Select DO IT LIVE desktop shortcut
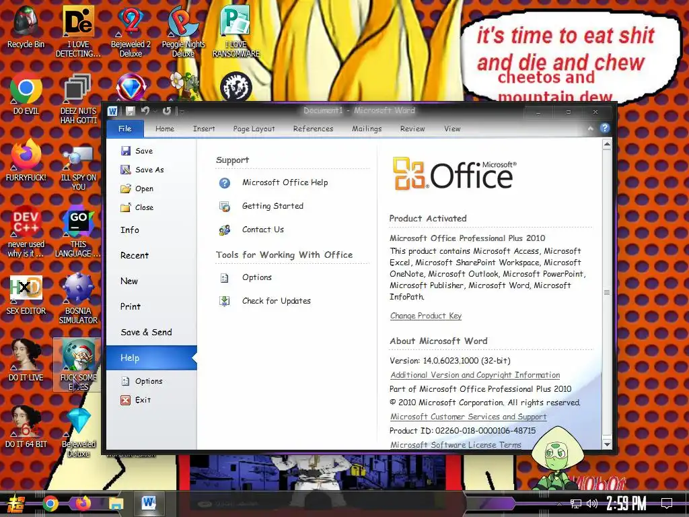This screenshot has width=689, height=517. tap(26, 360)
